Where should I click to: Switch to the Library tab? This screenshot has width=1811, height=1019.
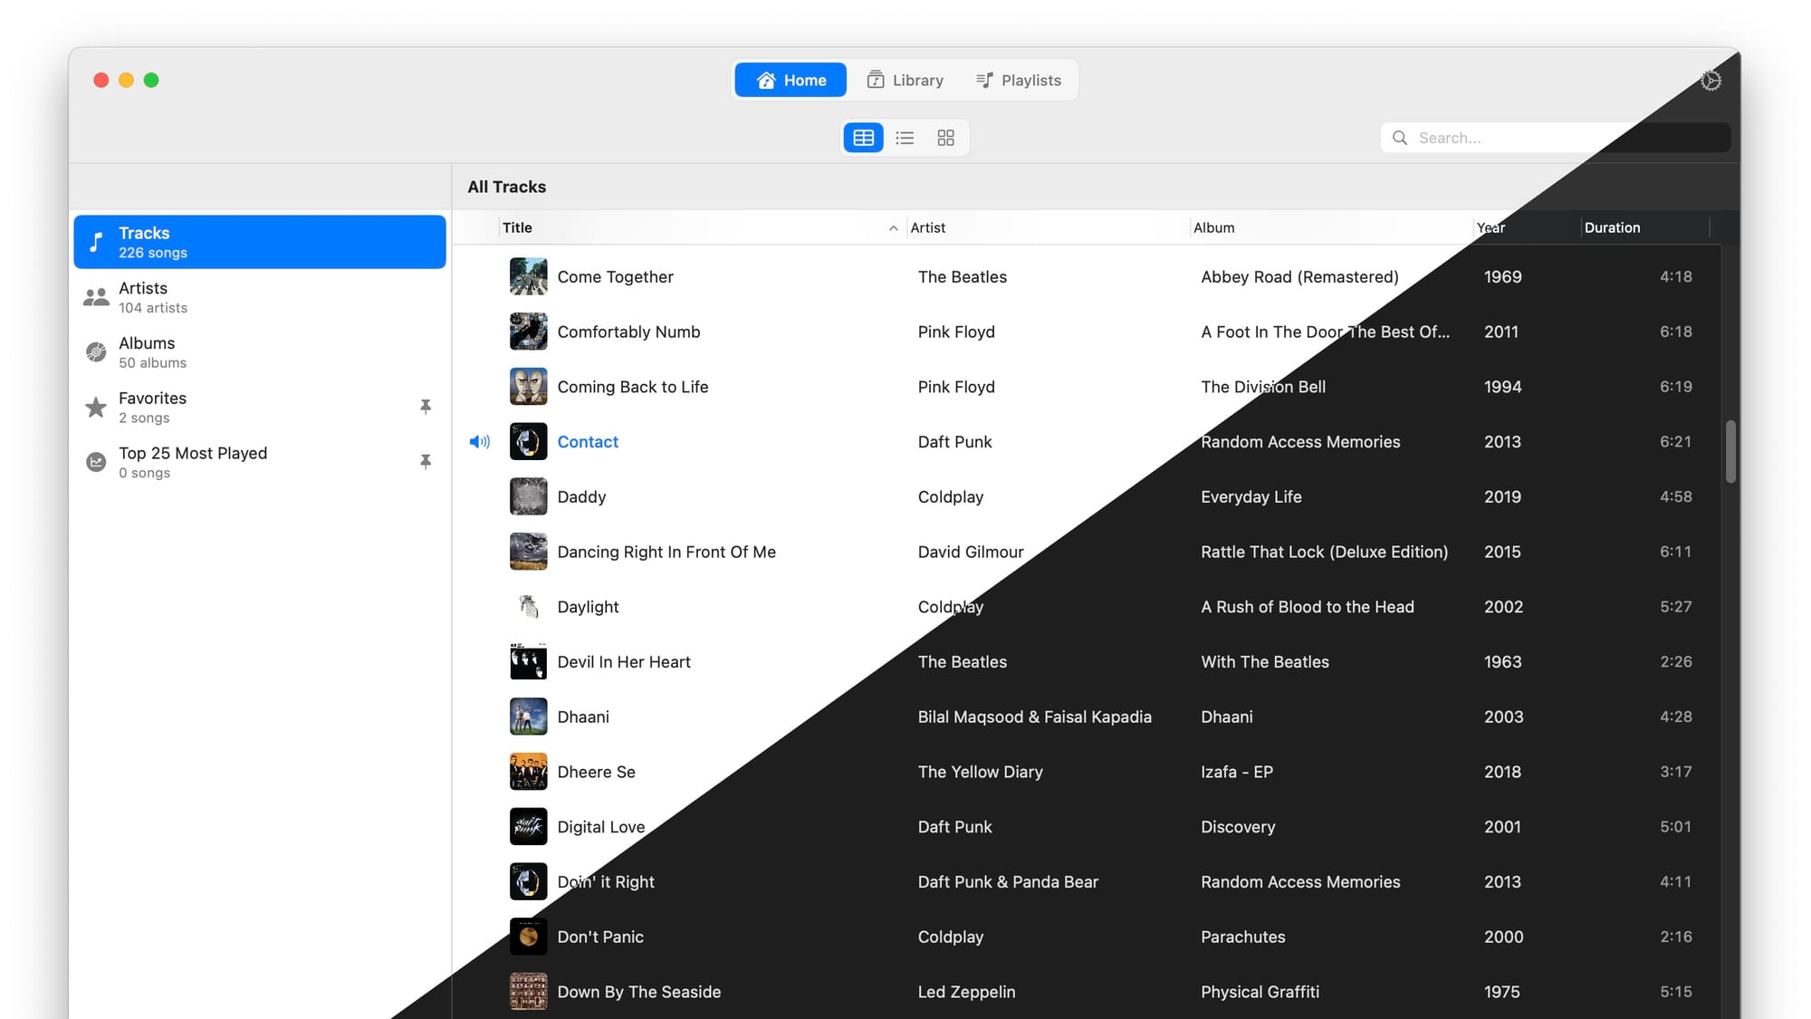(x=905, y=80)
